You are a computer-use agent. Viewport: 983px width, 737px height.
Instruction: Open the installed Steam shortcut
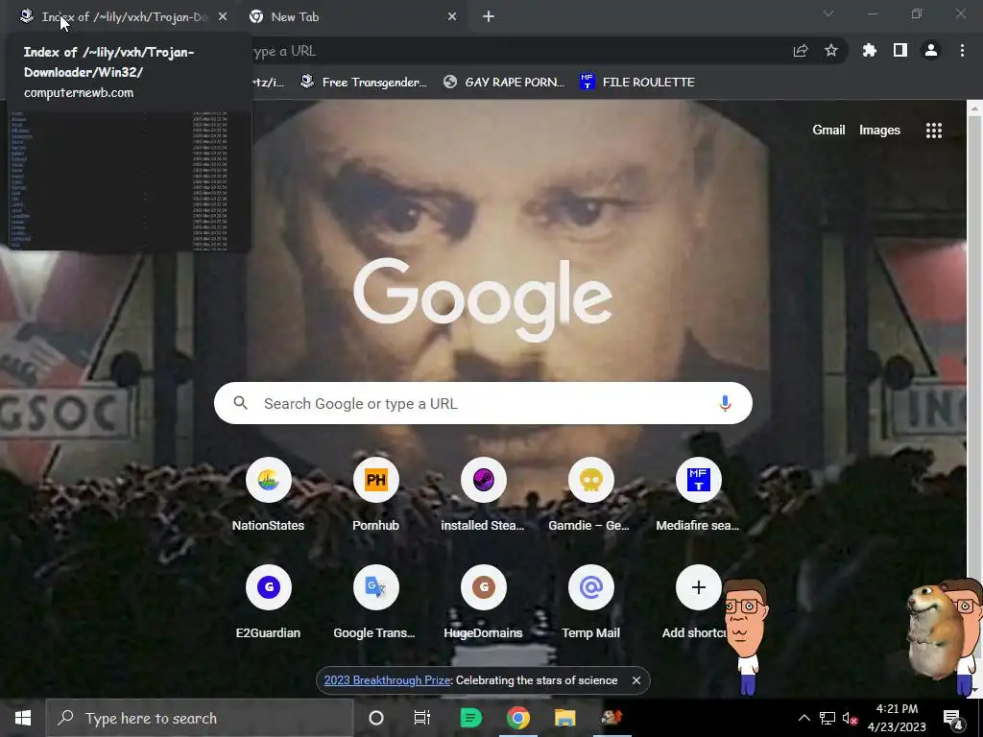483,495
